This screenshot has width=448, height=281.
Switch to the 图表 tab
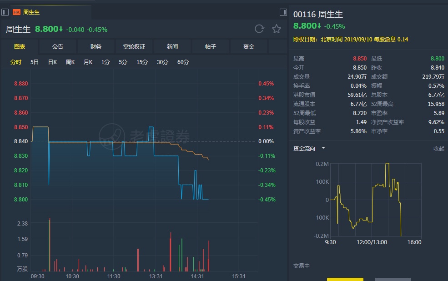[x=20, y=46]
